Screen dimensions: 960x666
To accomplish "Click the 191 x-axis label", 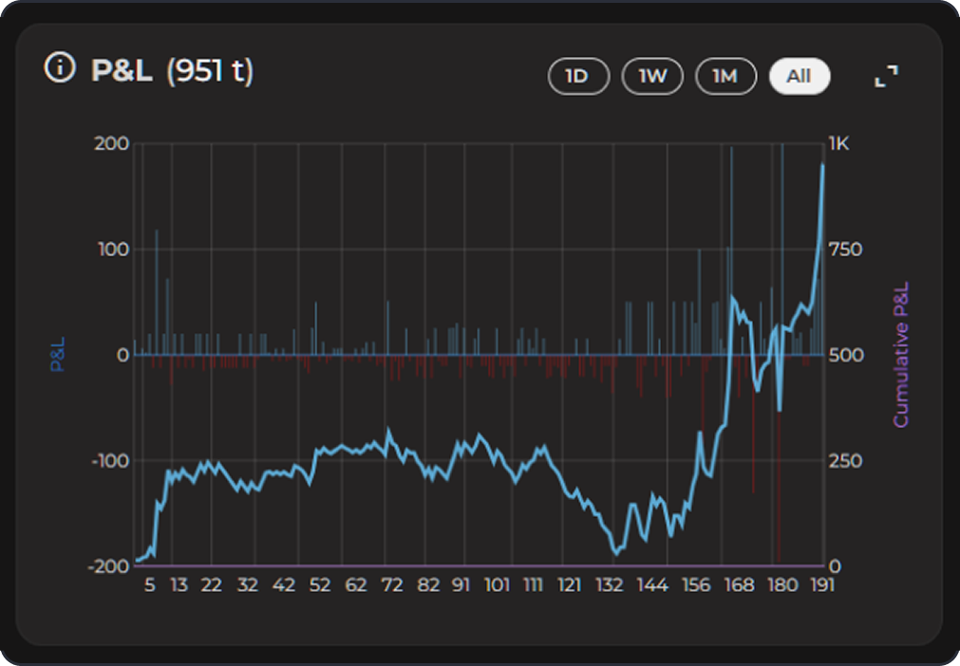I will (x=821, y=585).
